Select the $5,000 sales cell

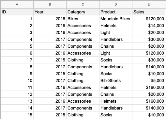coord(149,80)
